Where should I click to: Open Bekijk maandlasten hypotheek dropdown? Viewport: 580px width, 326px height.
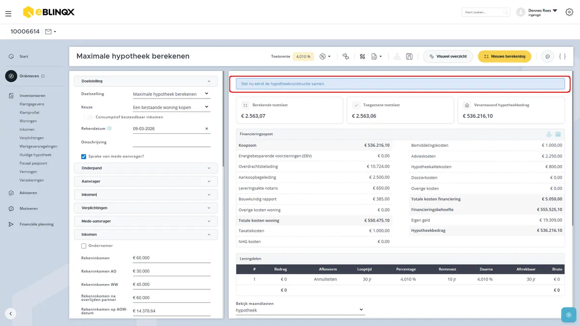tap(300, 310)
